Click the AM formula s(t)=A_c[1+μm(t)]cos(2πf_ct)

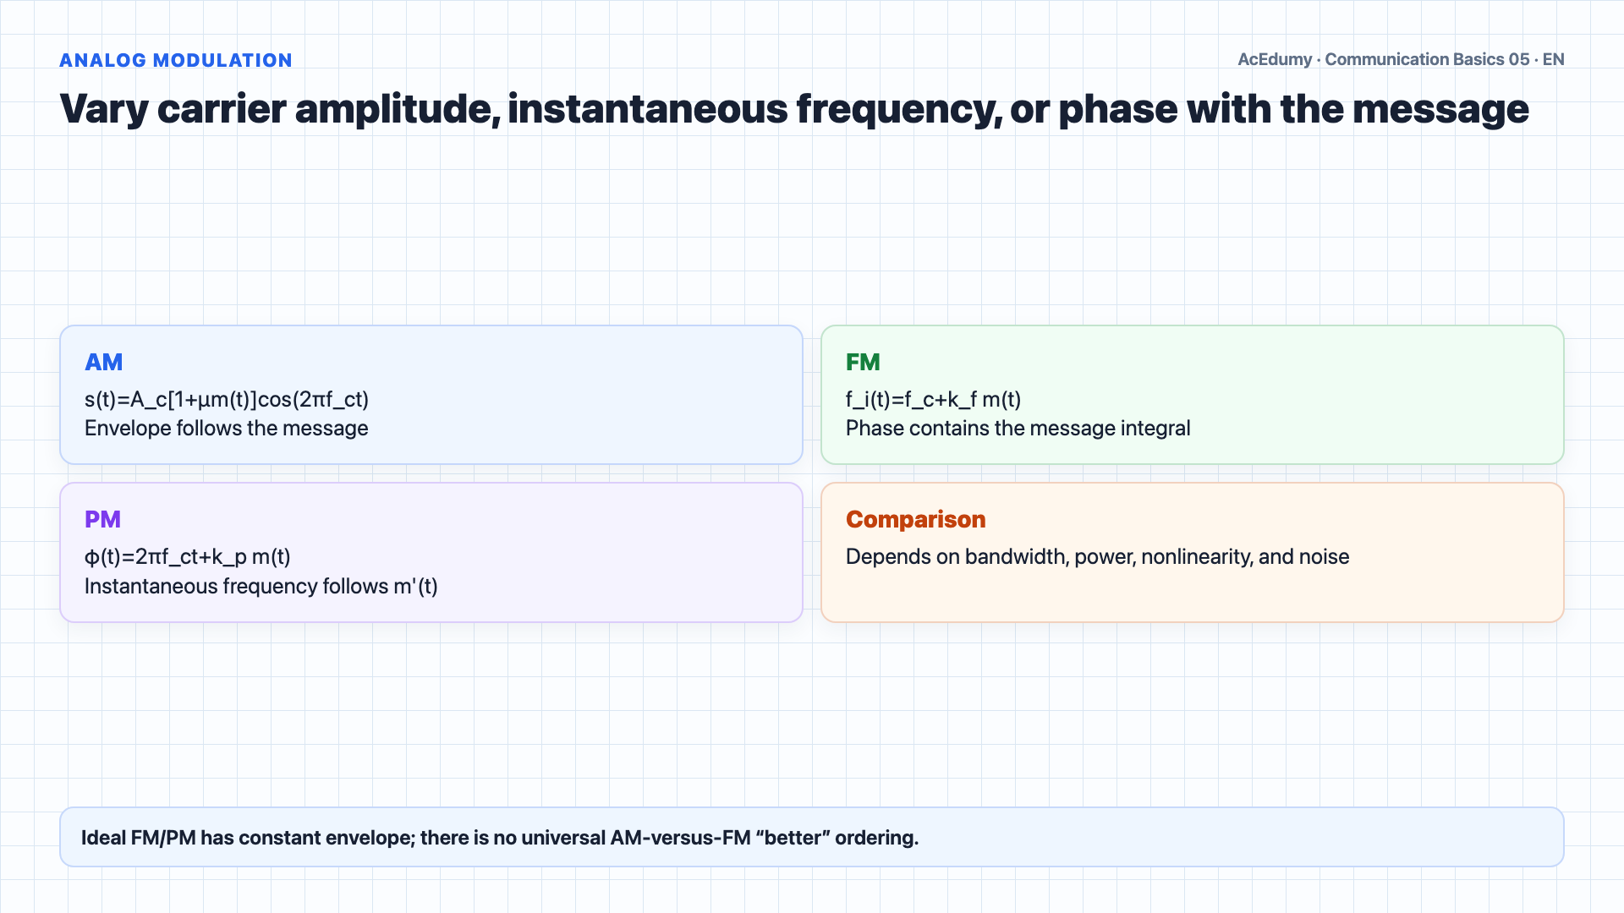pos(227,399)
